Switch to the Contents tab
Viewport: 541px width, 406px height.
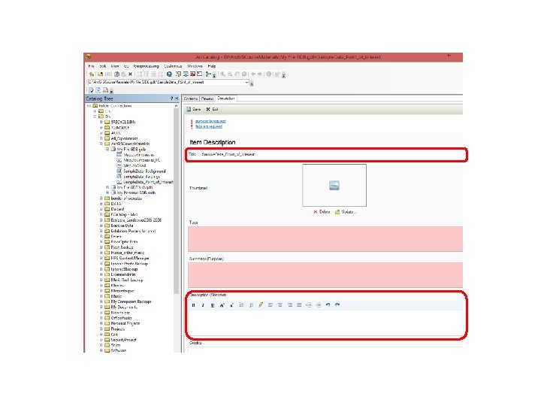click(x=191, y=98)
